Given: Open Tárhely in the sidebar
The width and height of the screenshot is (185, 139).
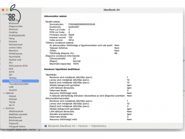Looking at the screenshot, I should pyautogui.click(x=13, y=78).
